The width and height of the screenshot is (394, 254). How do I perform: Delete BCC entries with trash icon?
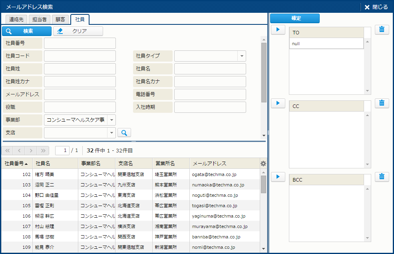pyautogui.click(x=382, y=176)
